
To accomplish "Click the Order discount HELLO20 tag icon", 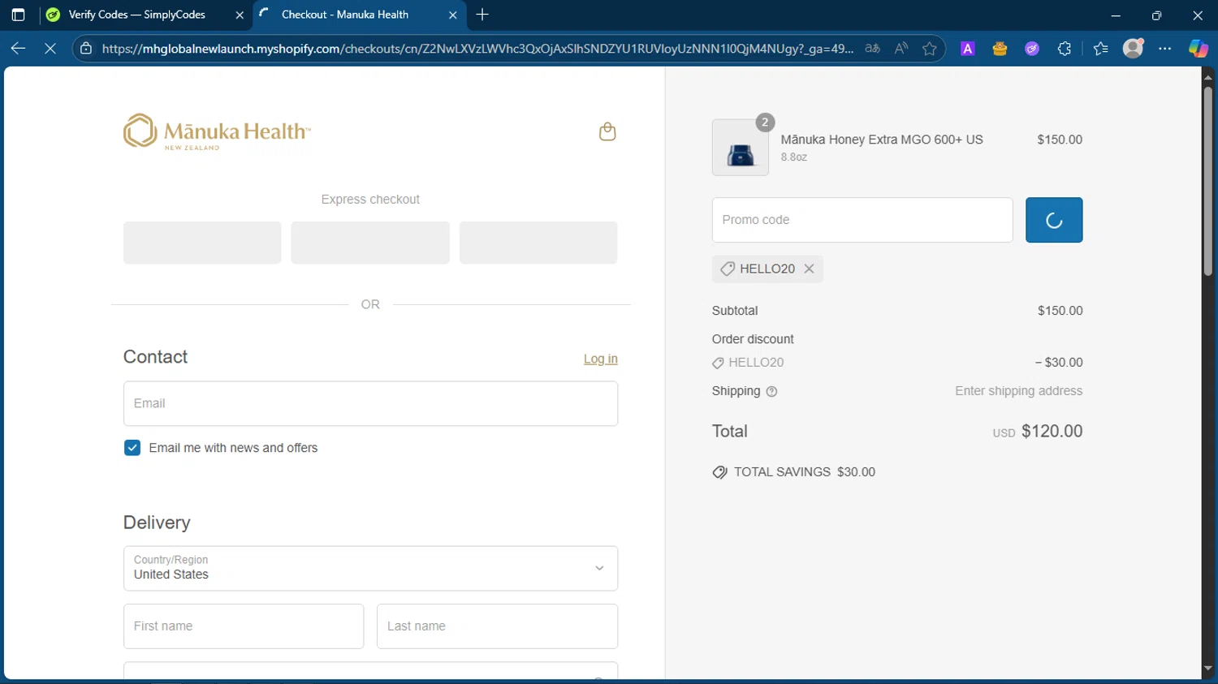I will coord(718,364).
